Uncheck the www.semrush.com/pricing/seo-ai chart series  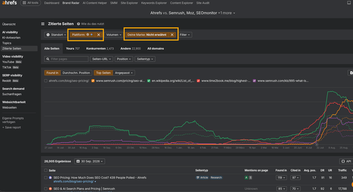[x=93, y=81]
